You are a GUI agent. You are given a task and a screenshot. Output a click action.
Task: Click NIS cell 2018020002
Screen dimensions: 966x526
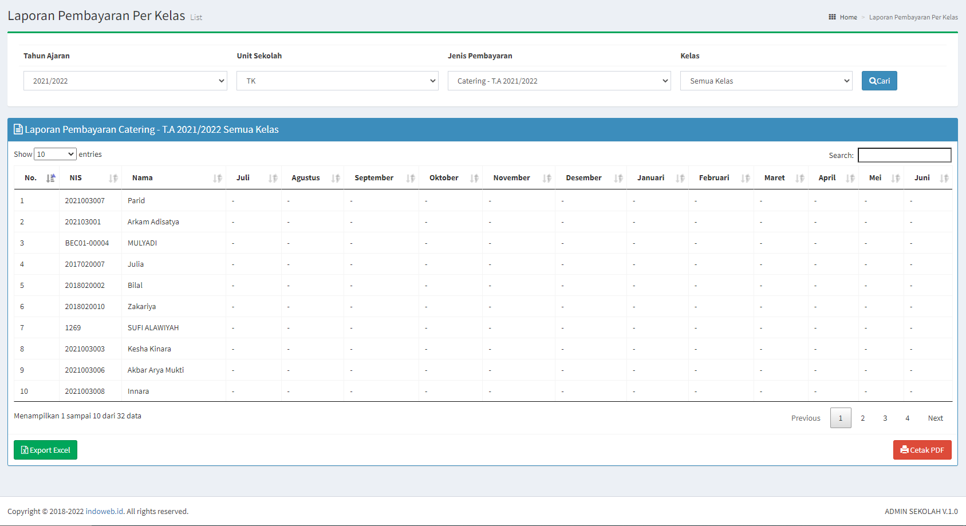point(85,285)
